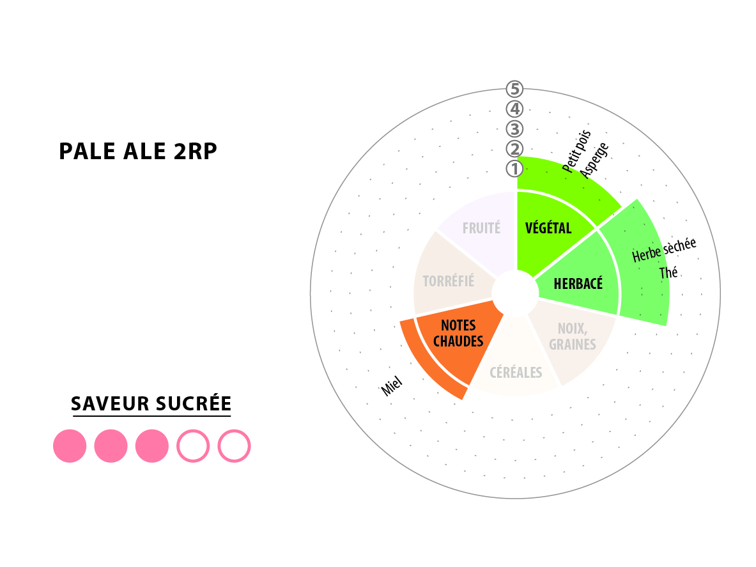Select the NOIX, GRAINES segment
The image size is (756, 567).
click(x=573, y=336)
